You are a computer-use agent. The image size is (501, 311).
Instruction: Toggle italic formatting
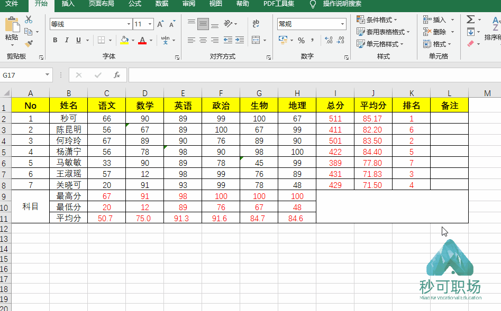click(x=67, y=40)
